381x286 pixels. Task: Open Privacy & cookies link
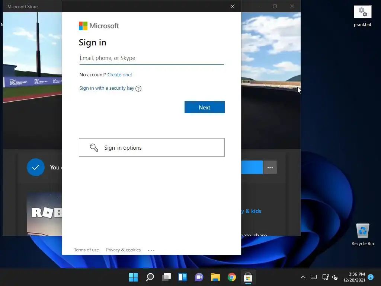[x=123, y=250]
